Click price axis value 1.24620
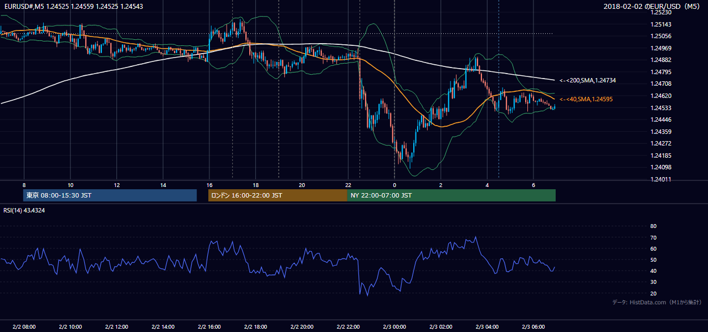 [661, 96]
